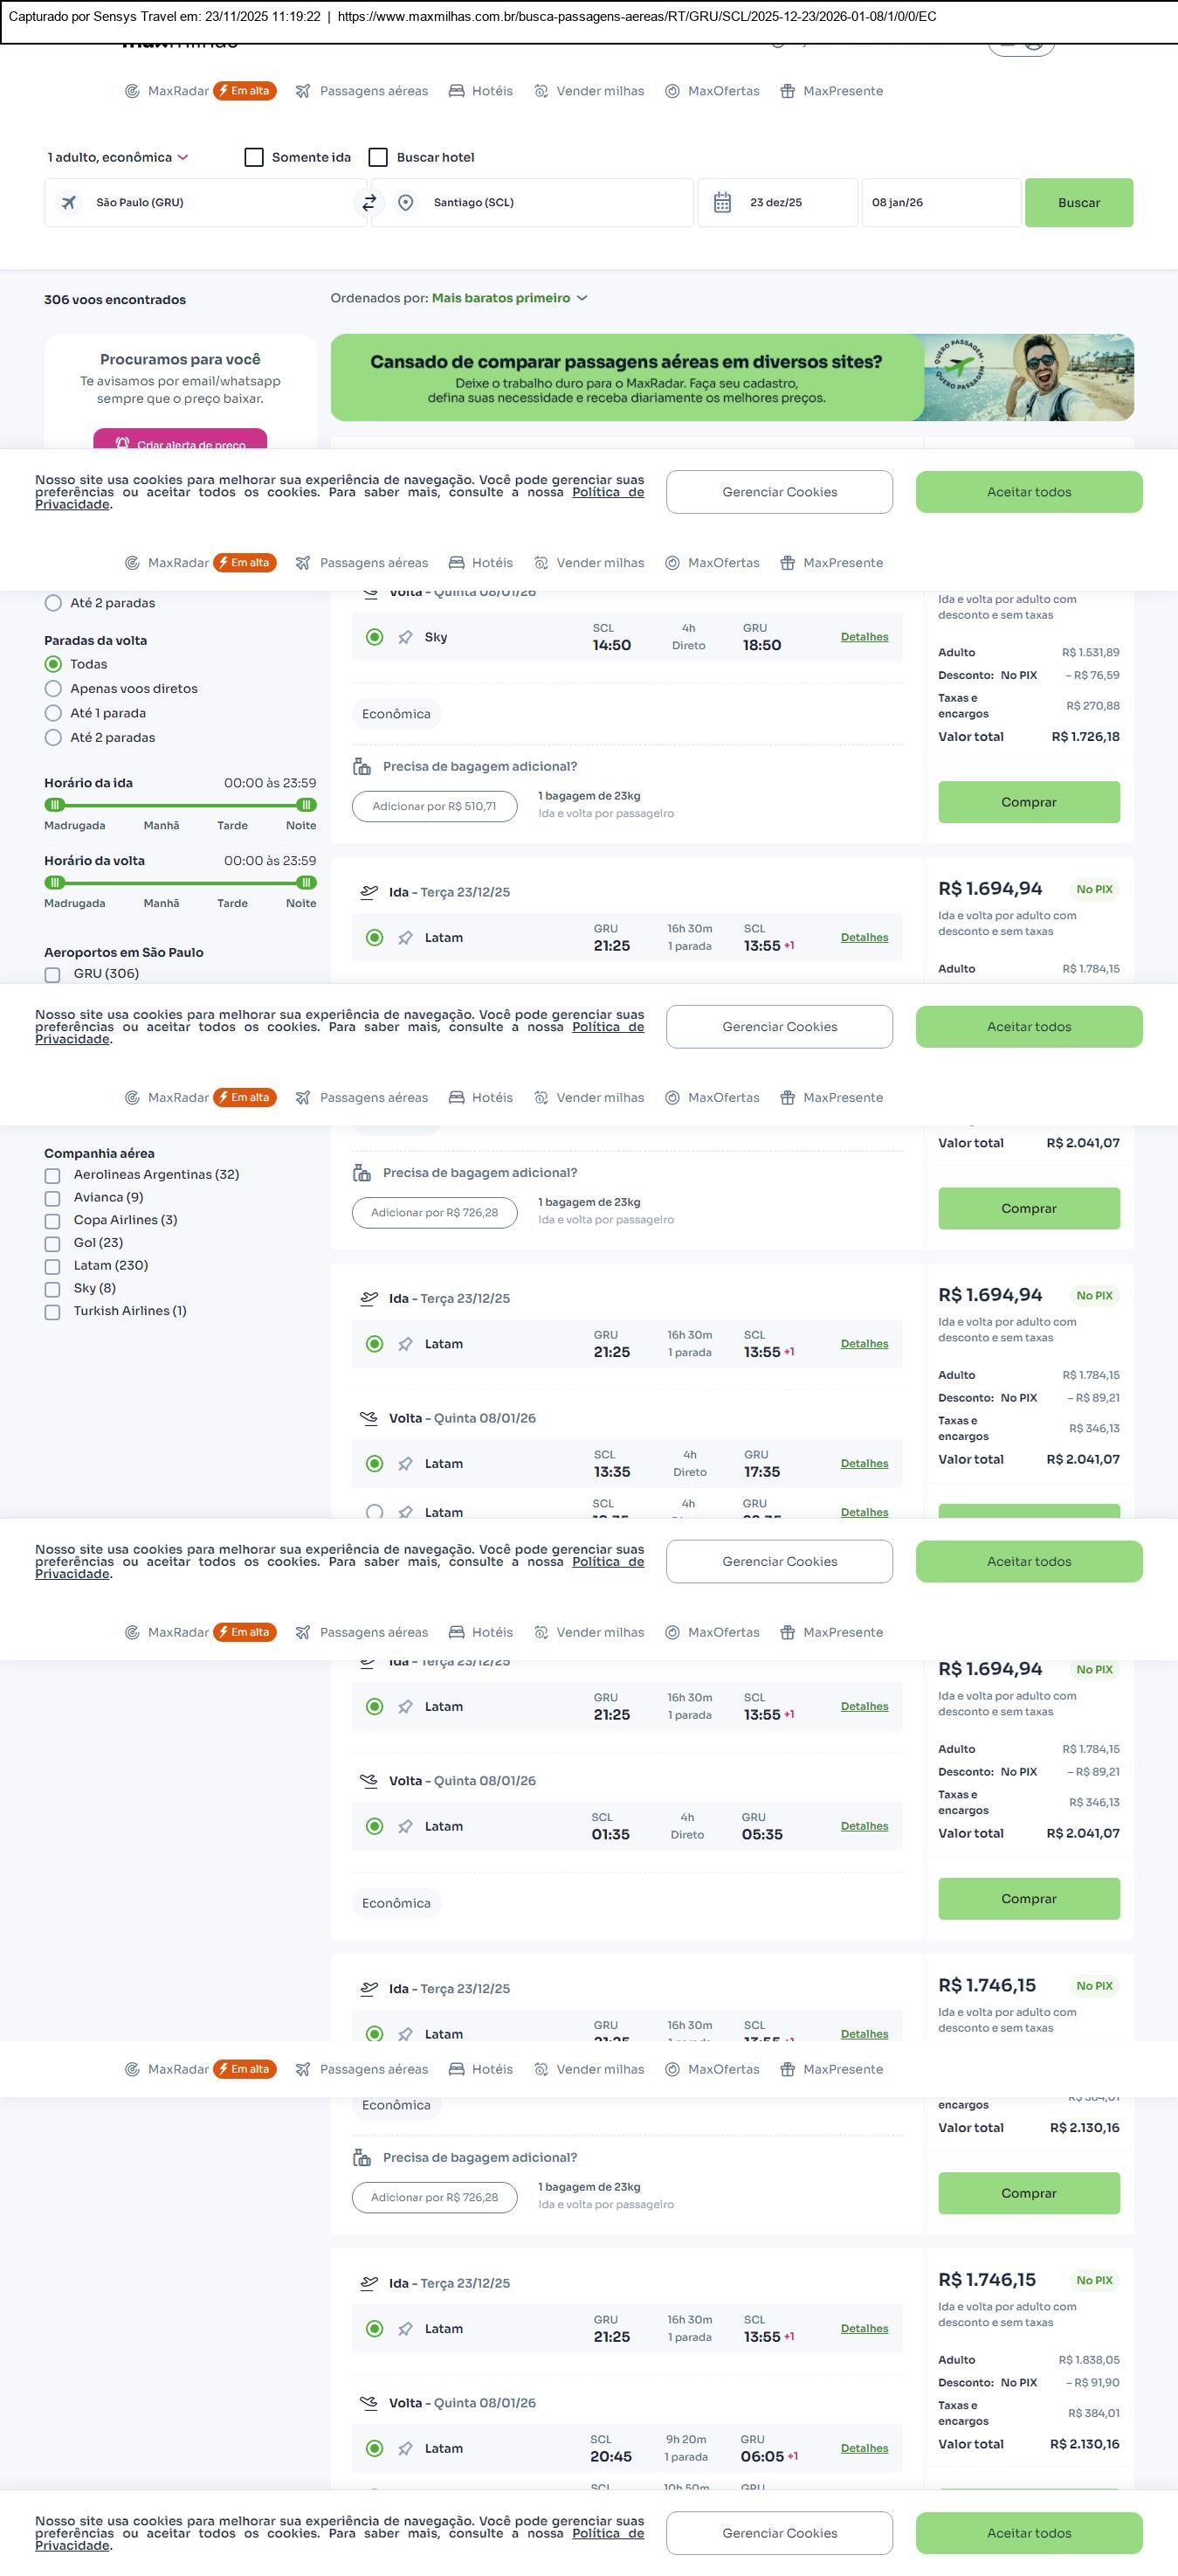The image size is (1178, 2576).
Task: Check the Buscar hotel option
Action: [x=379, y=158]
